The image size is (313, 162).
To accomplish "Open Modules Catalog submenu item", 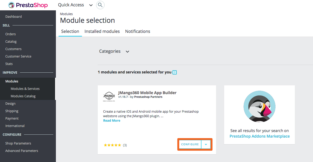I will (23, 96).
